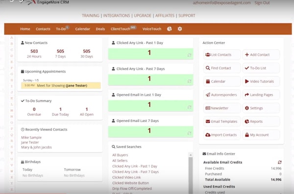Refresh Opened Email in Last 1 Day count
Screen dimensions: 294x194
click(x=189, y=107)
